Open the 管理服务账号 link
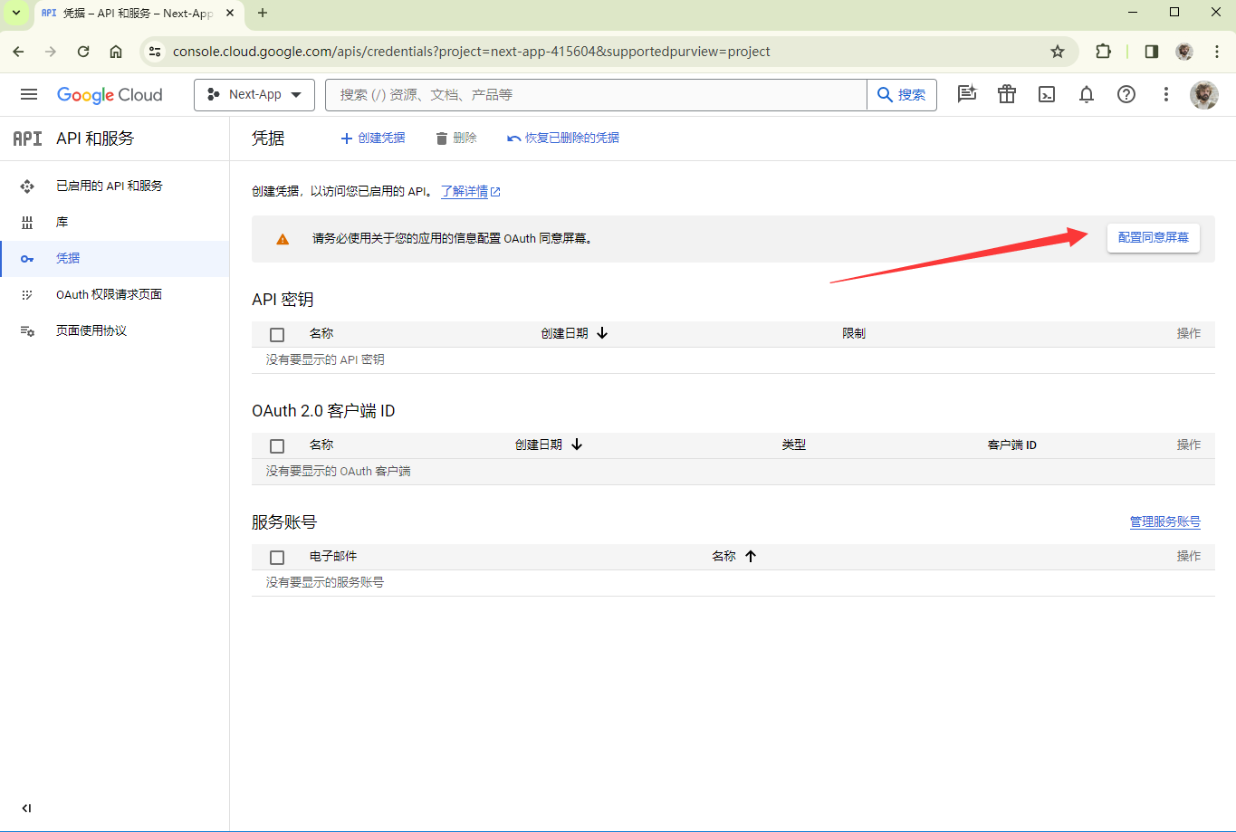Viewport: 1236px width, 832px height. 1164,521
